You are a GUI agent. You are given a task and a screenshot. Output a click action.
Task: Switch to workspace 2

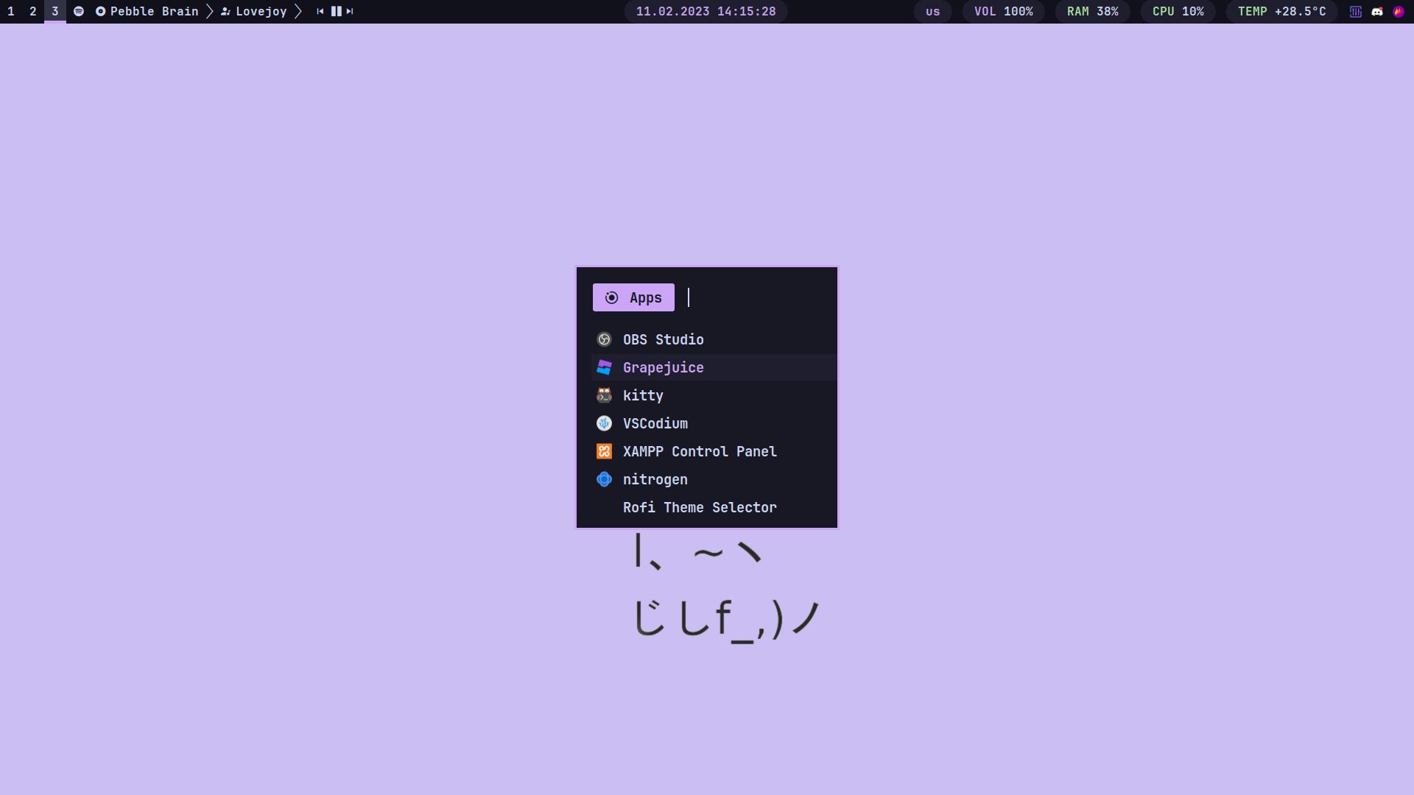point(33,11)
